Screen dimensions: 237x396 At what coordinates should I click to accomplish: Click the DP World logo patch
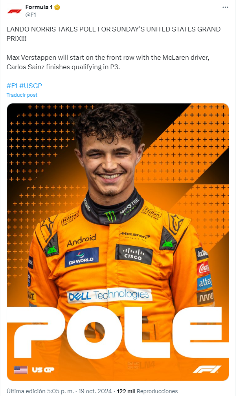click(81, 257)
